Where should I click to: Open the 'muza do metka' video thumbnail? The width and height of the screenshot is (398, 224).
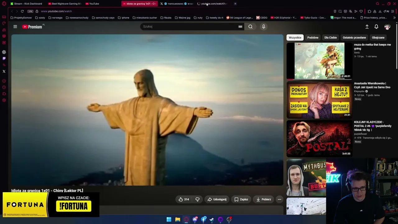pos(319,61)
